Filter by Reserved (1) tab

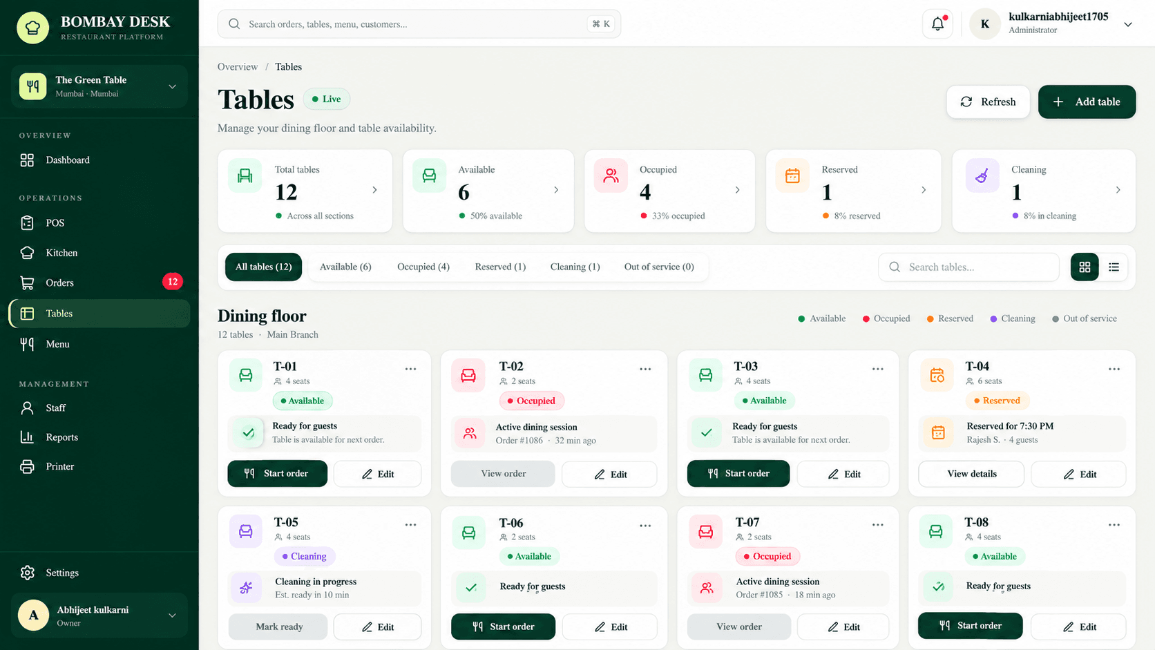click(500, 267)
